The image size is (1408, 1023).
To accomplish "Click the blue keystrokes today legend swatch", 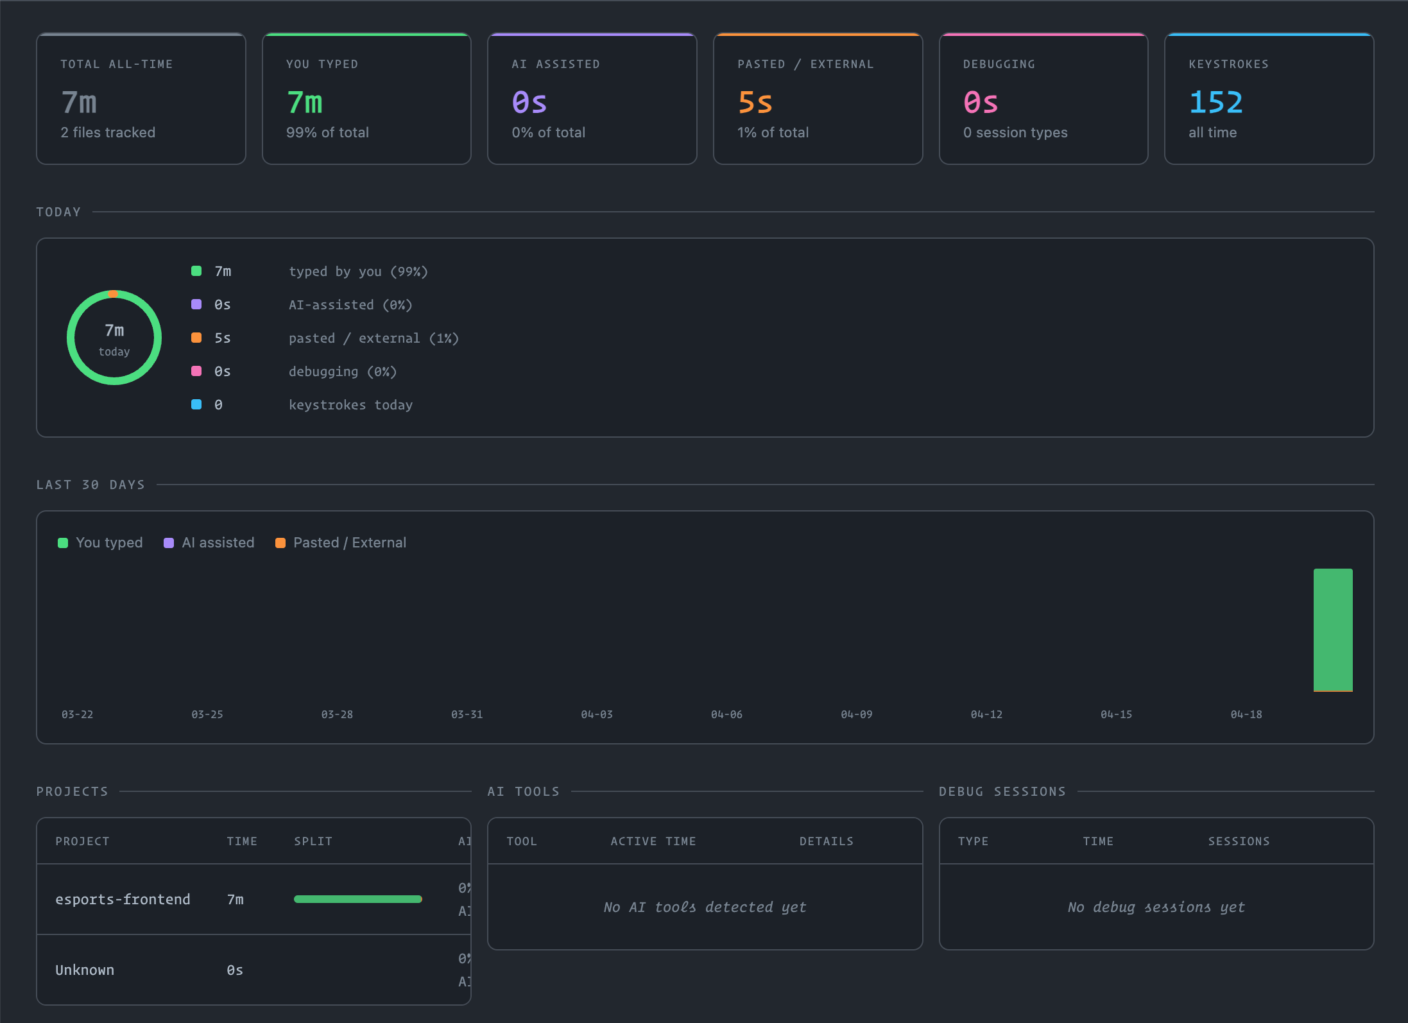I will click(196, 404).
